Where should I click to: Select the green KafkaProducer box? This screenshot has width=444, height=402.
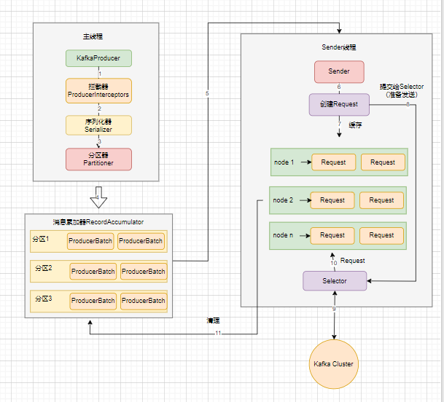(x=98, y=58)
